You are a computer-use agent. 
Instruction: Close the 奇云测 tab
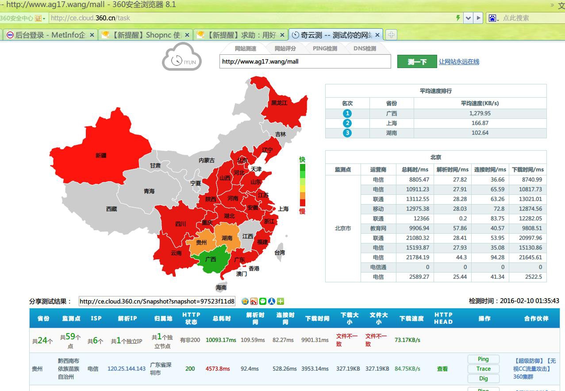[377, 35]
